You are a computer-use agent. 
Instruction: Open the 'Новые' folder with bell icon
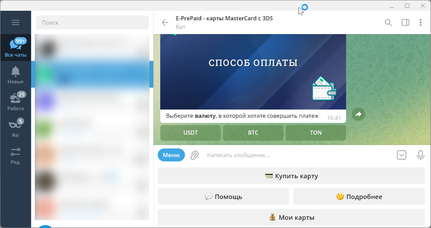point(16,75)
